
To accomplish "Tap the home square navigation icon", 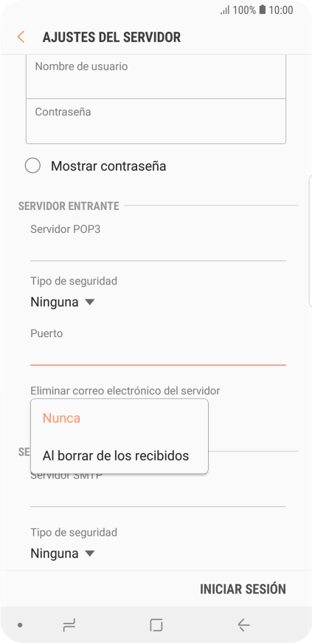I will point(156,625).
